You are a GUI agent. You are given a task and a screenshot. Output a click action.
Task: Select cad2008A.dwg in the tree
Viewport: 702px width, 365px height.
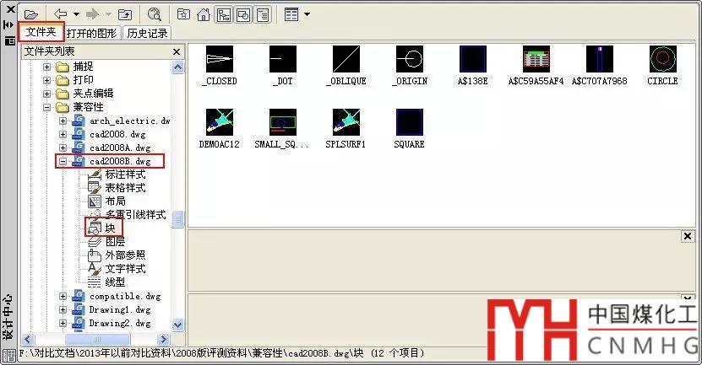[x=120, y=148]
